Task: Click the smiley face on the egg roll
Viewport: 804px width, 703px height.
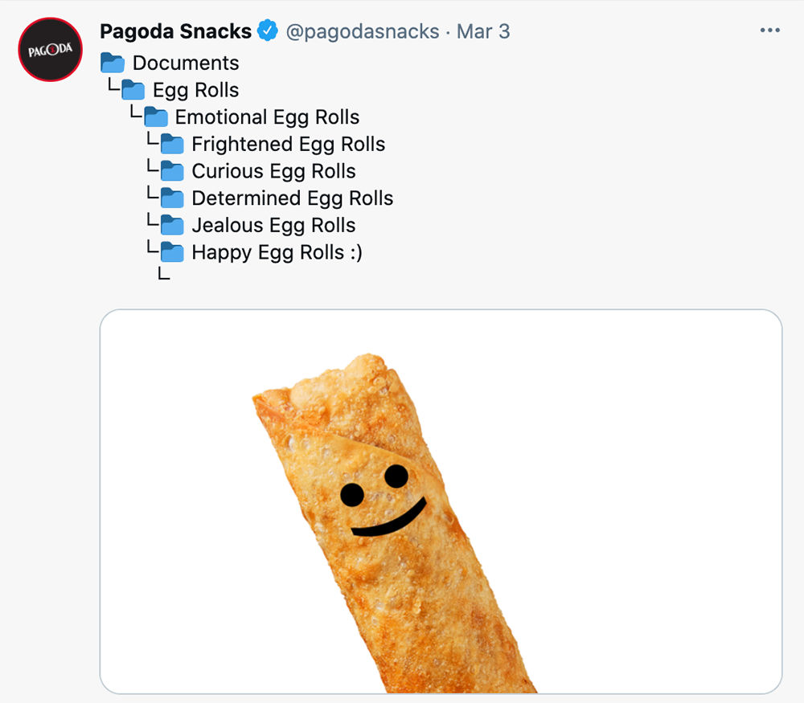Action: click(383, 499)
